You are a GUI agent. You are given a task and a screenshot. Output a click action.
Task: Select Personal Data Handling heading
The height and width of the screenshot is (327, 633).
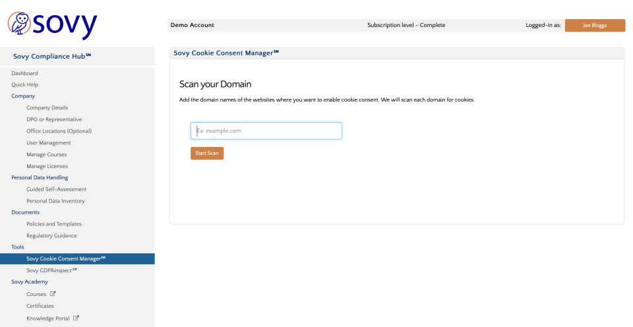coord(40,177)
